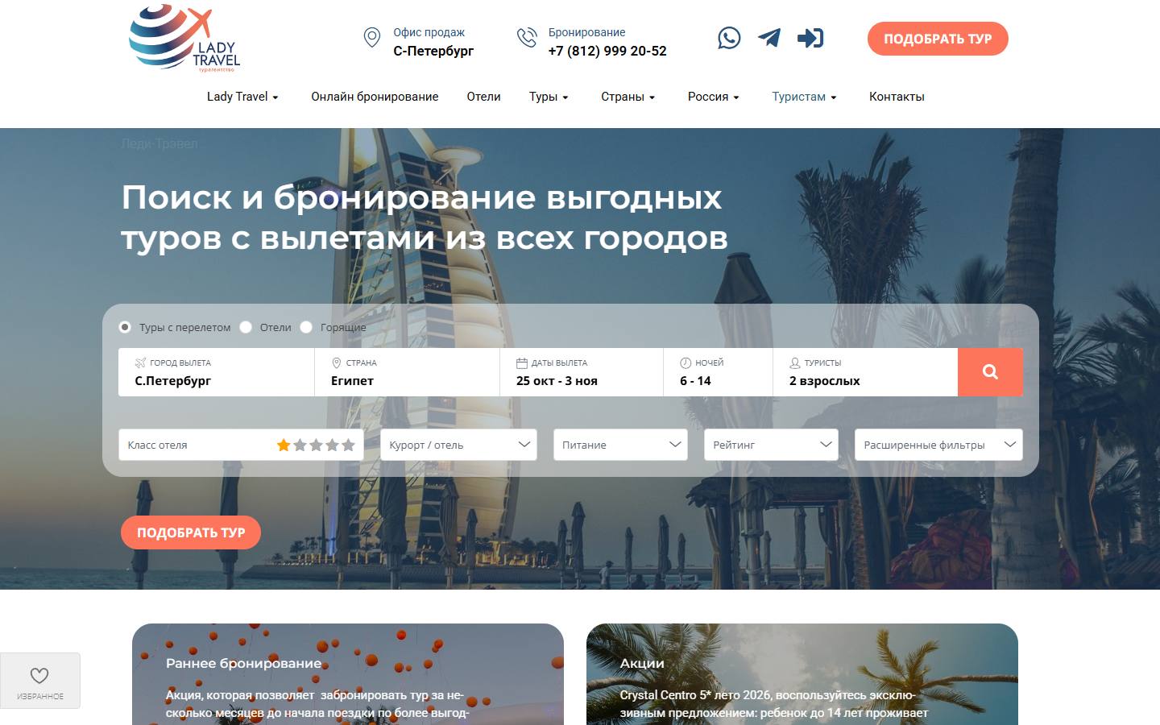This screenshot has width=1160, height=725.
Task: Open the Отели menu item
Action: click(483, 97)
